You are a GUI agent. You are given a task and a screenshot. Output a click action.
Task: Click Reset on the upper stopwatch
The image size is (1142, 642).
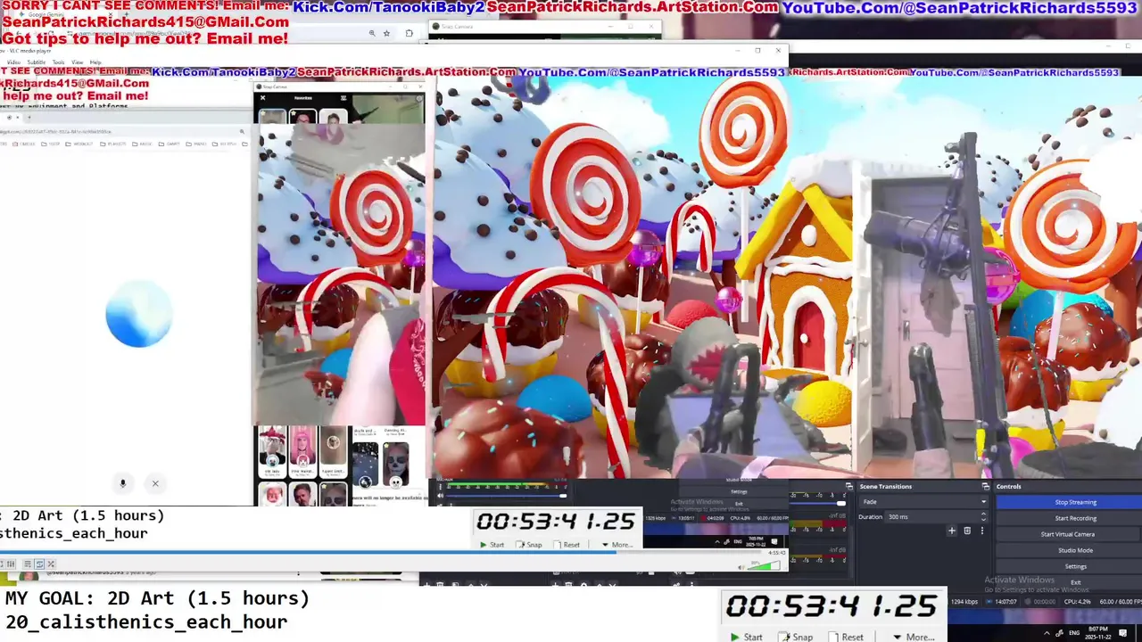pyautogui.click(x=567, y=545)
